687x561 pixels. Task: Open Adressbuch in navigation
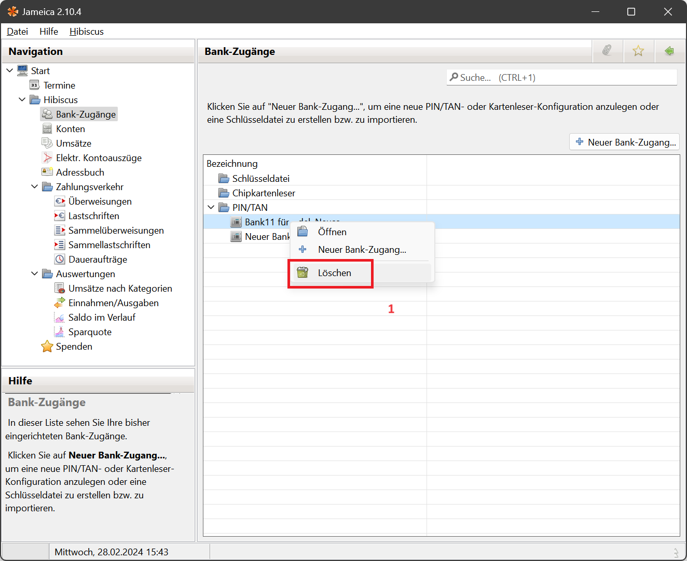pos(80,172)
